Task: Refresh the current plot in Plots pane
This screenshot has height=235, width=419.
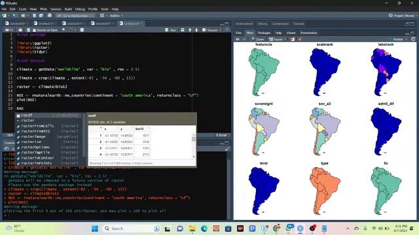Action: tap(413, 39)
